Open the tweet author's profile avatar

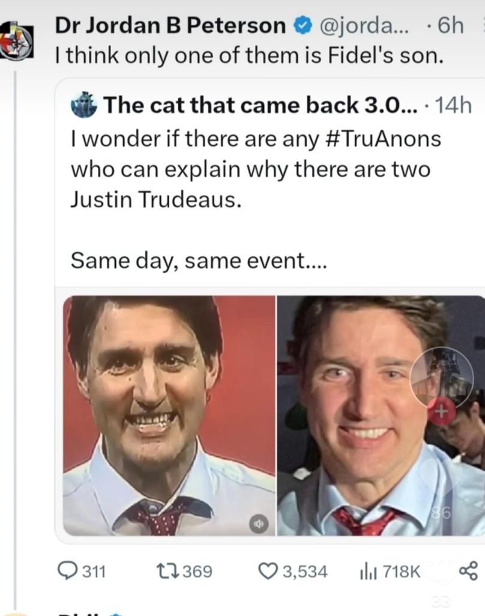(x=16, y=41)
